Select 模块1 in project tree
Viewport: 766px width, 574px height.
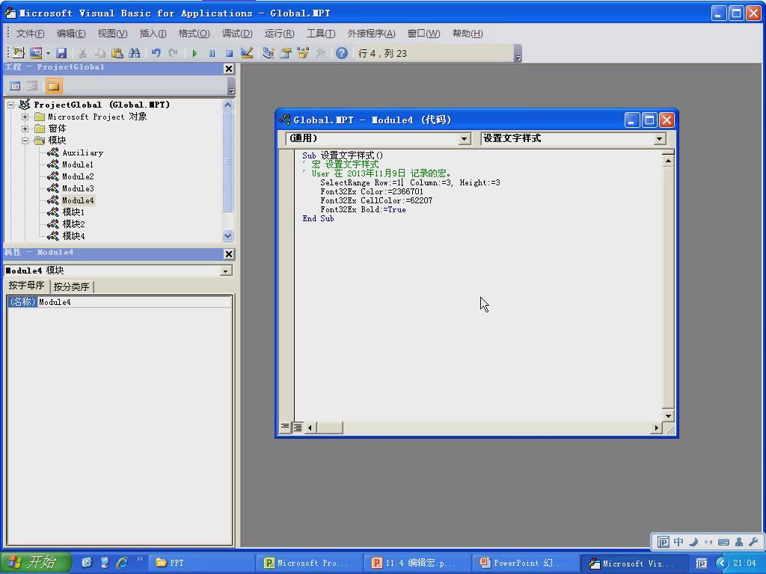73,212
